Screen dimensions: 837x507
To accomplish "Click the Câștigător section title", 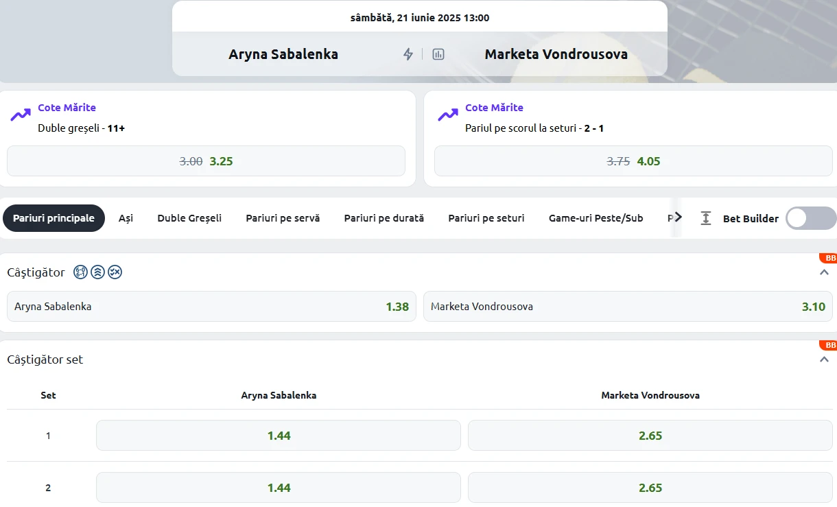I will [x=36, y=272].
